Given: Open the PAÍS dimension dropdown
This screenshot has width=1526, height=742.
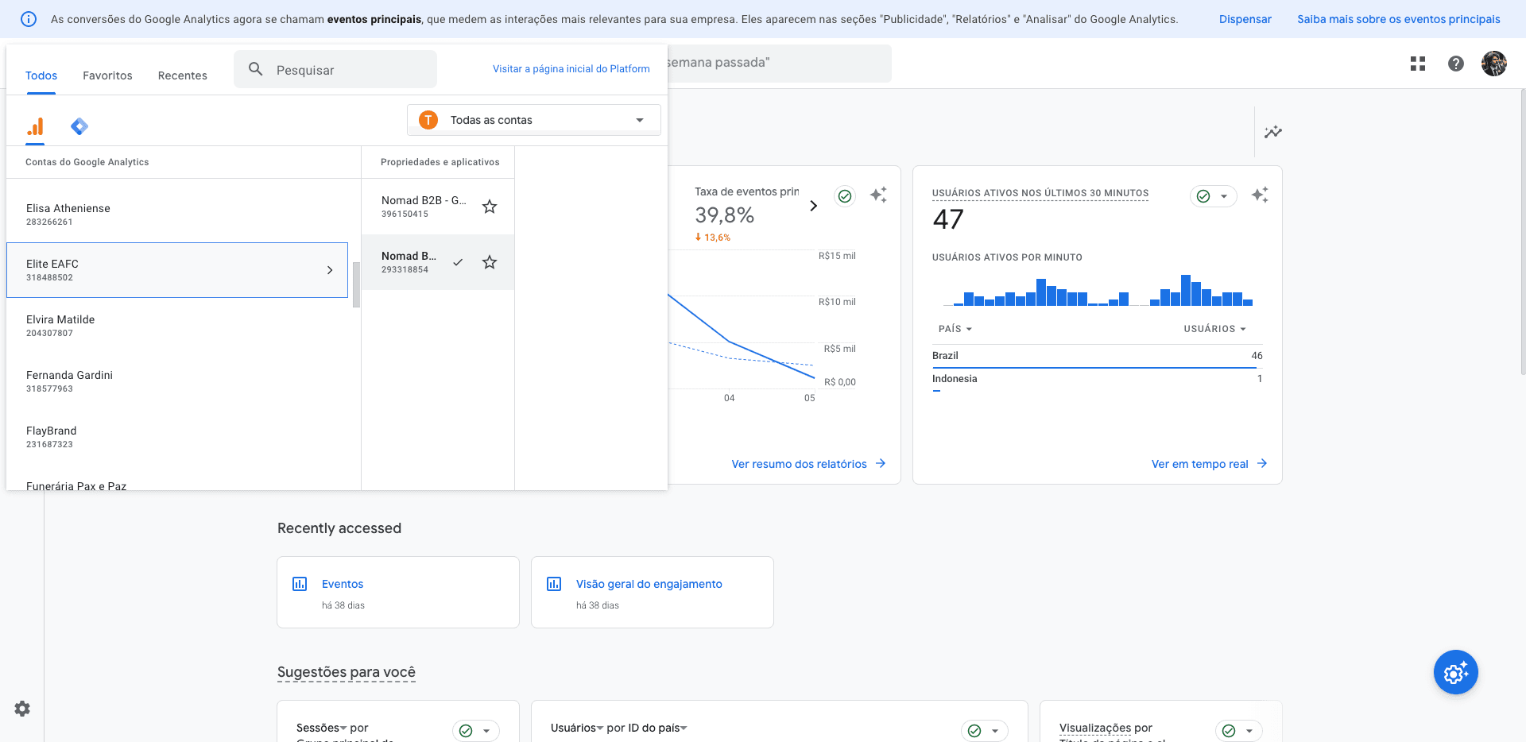Looking at the screenshot, I should click(955, 329).
